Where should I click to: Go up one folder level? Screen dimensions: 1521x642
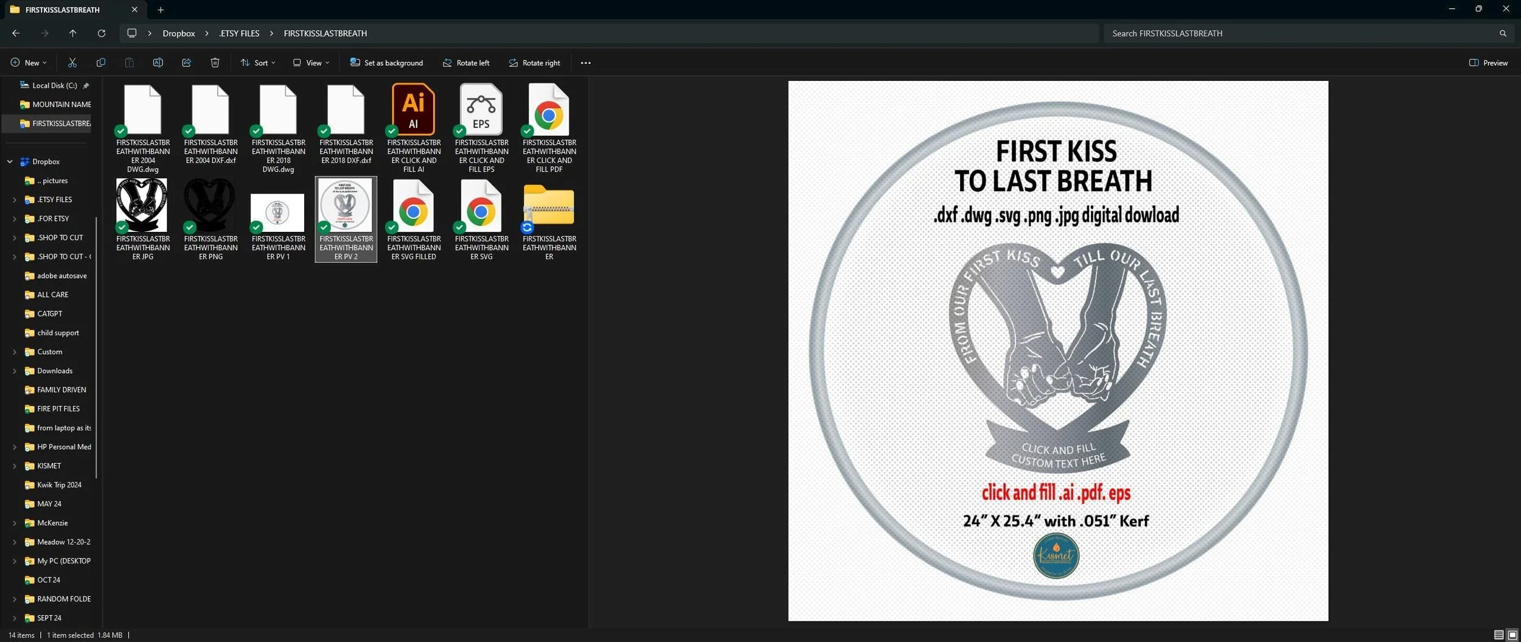click(x=72, y=33)
